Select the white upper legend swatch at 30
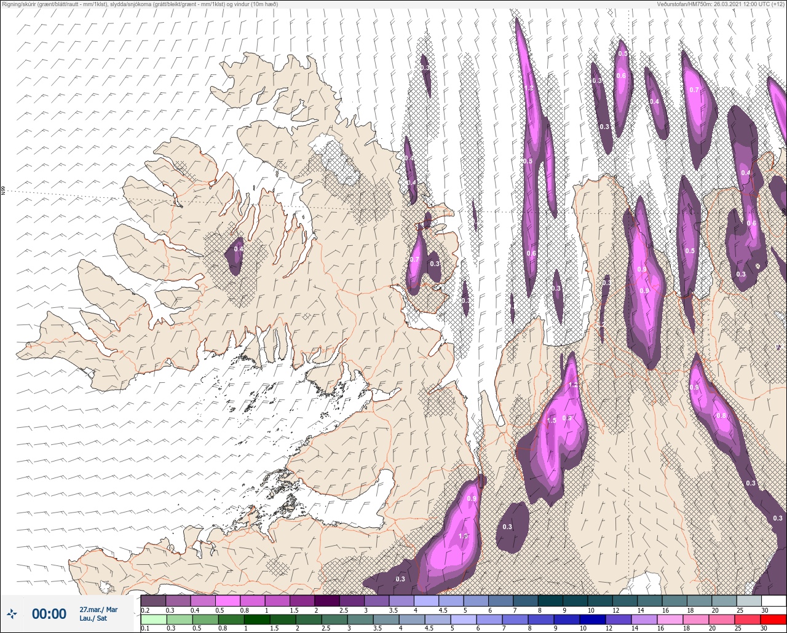787x633 pixels. pyautogui.click(x=773, y=600)
